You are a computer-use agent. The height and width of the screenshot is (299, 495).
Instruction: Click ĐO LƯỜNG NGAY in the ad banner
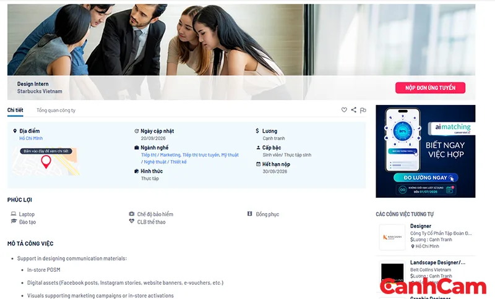tap(426, 178)
